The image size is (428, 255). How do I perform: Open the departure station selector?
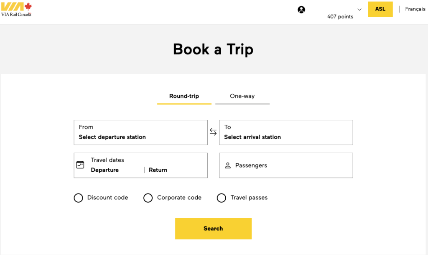pyautogui.click(x=140, y=132)
